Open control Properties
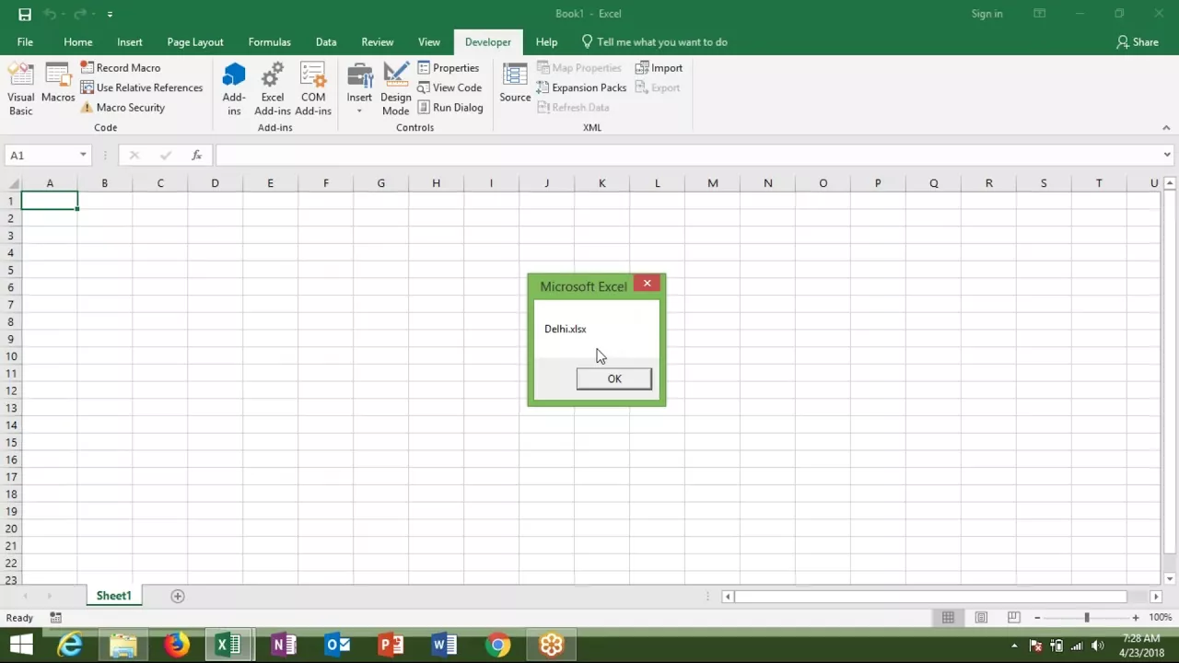The height and width of the screenshot is (663, 1179). coord(449,68)
